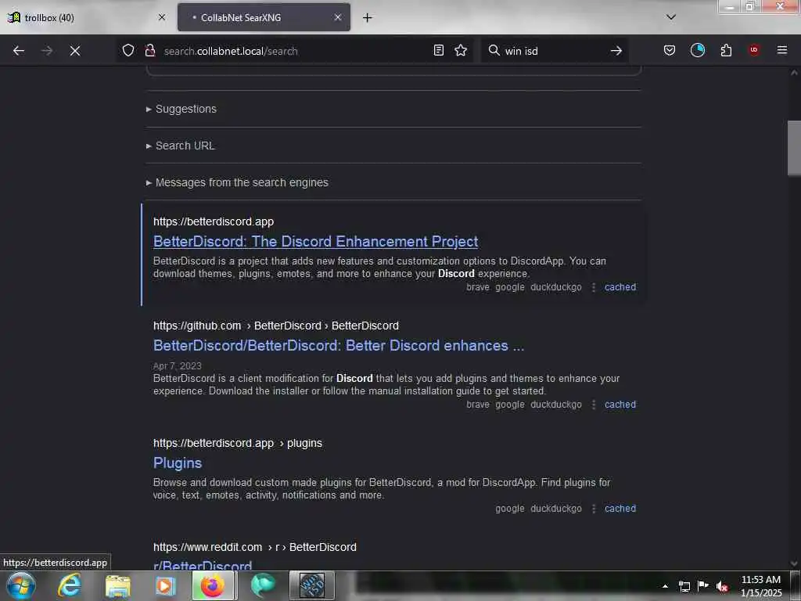Click the magnifier icon in search box
The width and height of the screenshot is (801, 601).
click(494, 50)
